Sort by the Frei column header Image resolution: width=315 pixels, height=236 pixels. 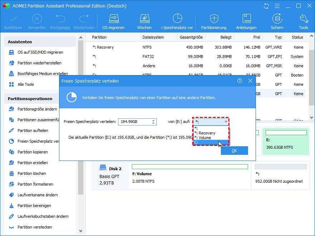point(257,37)
